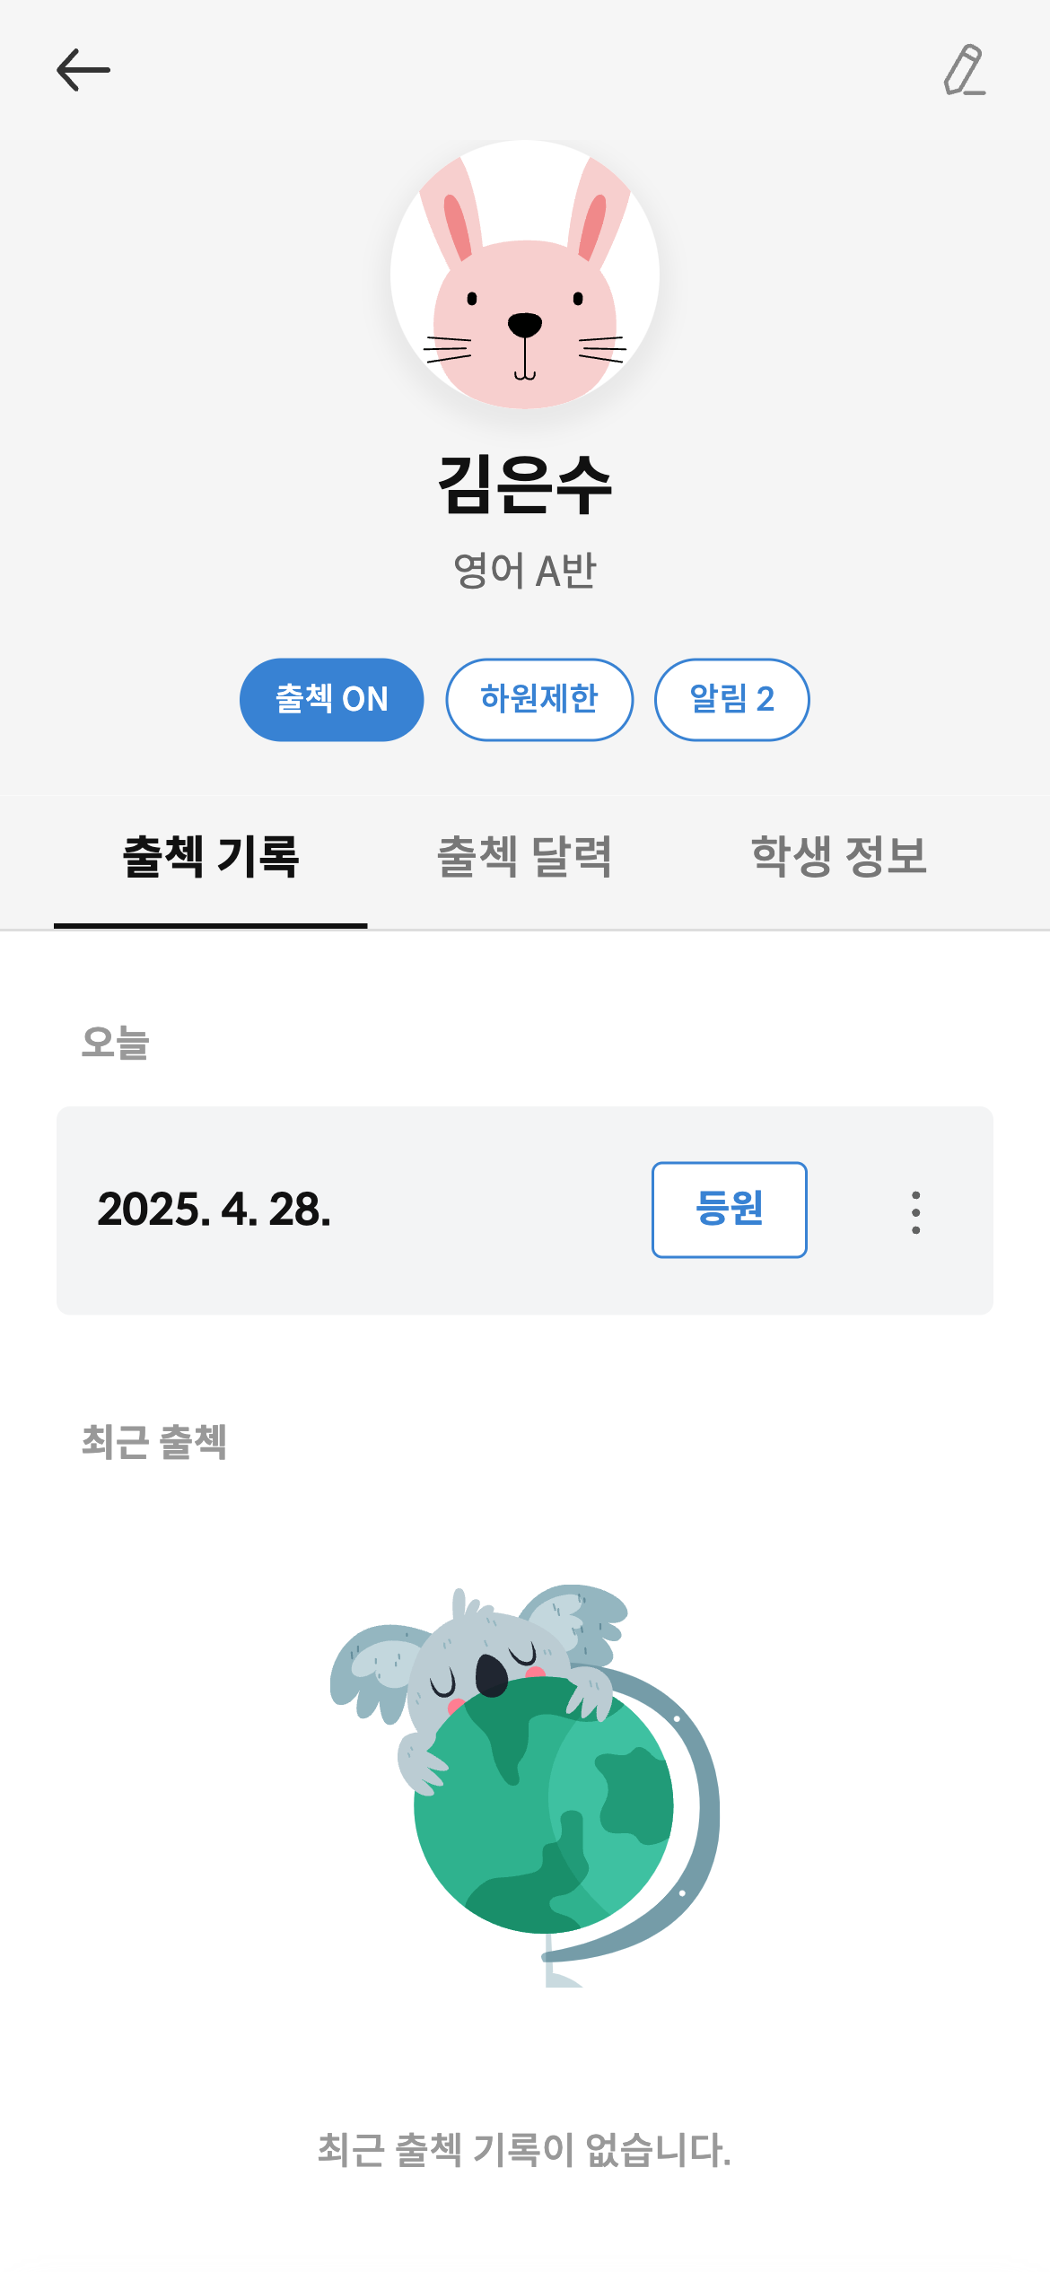Open the three-dot more options menu
This screenshot has height=2272, width=1050.
pyautogui.click(x=915, y=1212)
